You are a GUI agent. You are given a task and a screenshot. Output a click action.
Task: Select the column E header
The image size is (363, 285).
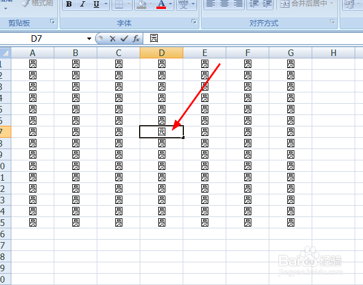click(x=205, y=53)
